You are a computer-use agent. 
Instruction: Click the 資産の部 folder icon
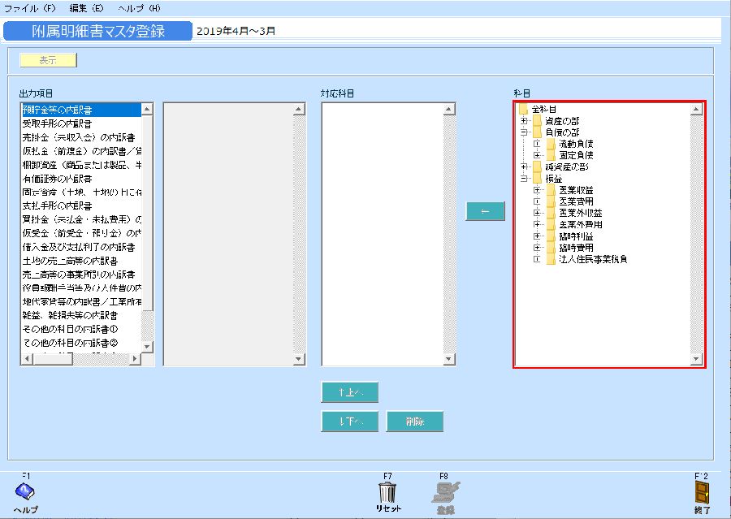[538, 122]
